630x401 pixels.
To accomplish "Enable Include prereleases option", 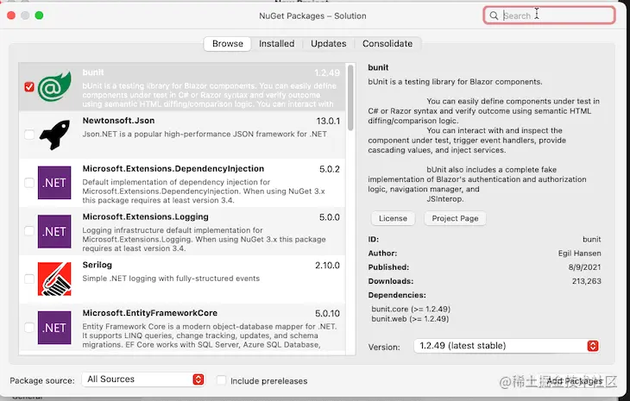I will (x=221, y=380).
